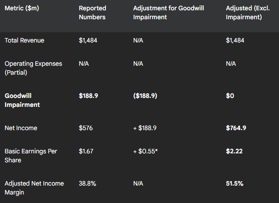Screen dimensions: 279x203
Task: Select adjusted Net Income value $764.9
Action: [x=236, y=128]
